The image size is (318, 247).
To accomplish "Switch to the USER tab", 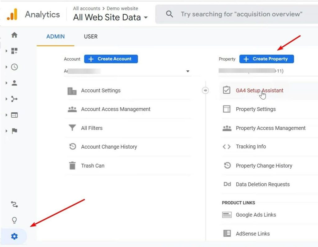I will (x=91, y=36).
